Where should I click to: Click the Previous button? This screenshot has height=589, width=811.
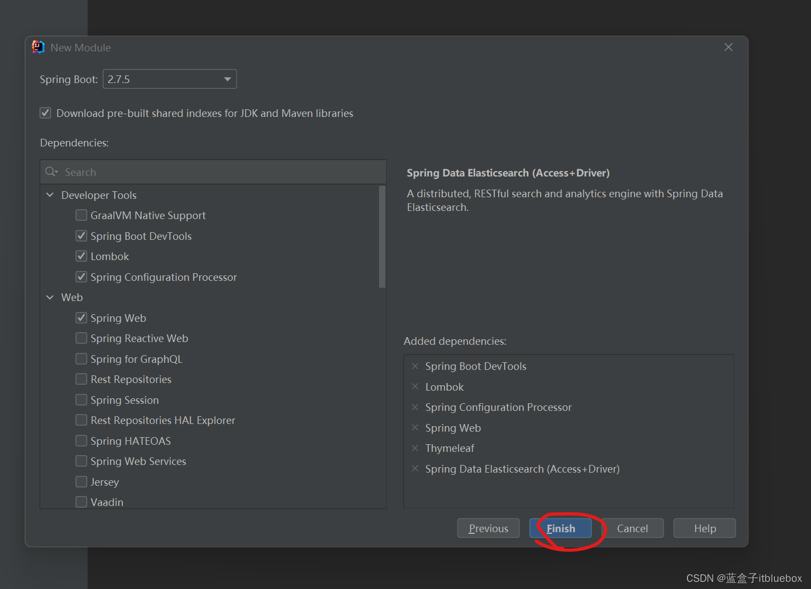click(488, 528)
